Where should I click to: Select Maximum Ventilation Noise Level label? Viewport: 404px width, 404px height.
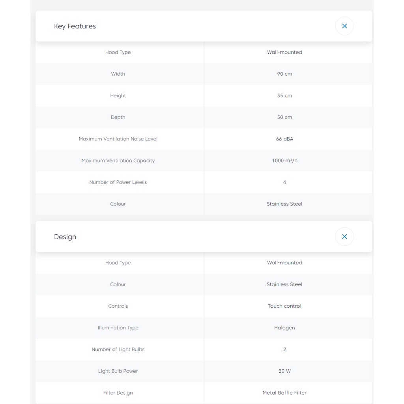[x=118, y=139]
